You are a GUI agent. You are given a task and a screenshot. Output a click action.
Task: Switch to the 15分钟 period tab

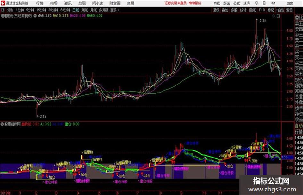tap(41, 10)
